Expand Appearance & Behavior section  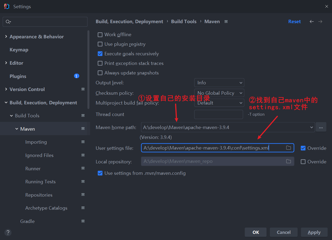click(x=6, y=37)
